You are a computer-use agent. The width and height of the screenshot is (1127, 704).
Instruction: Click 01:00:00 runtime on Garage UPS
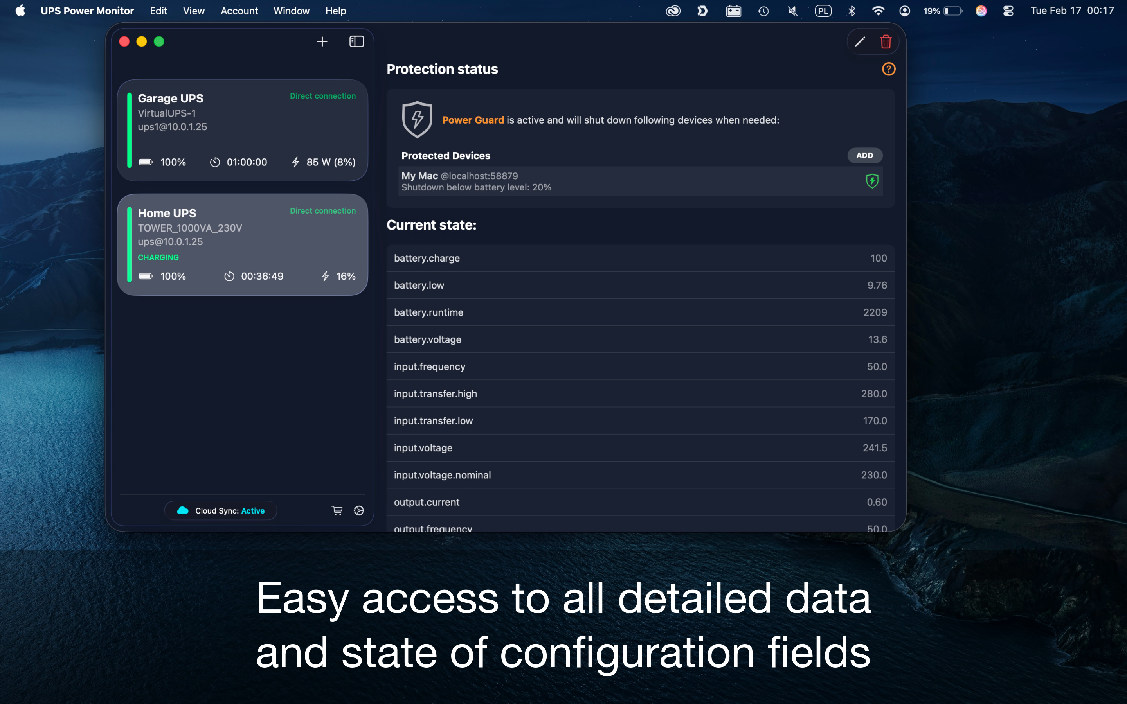[x=247, y=162]
